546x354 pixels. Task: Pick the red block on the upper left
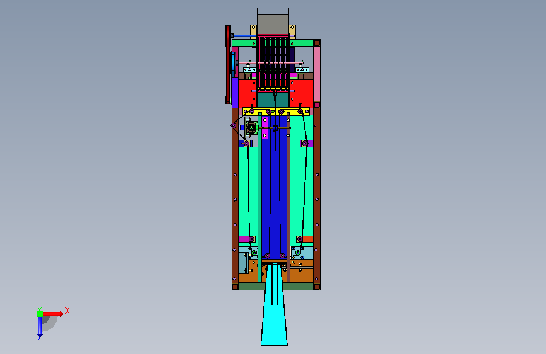click(247, 93)
